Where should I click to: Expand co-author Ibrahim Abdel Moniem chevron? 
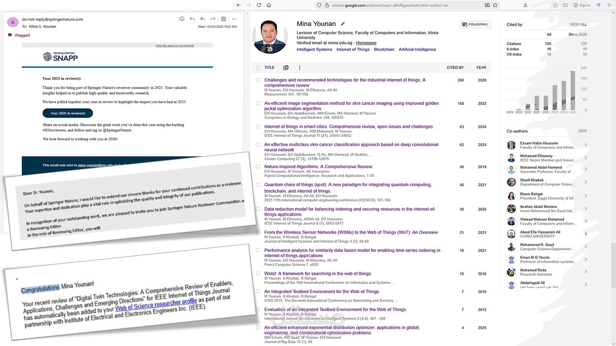pyautogui.click(x=586, y=209)
